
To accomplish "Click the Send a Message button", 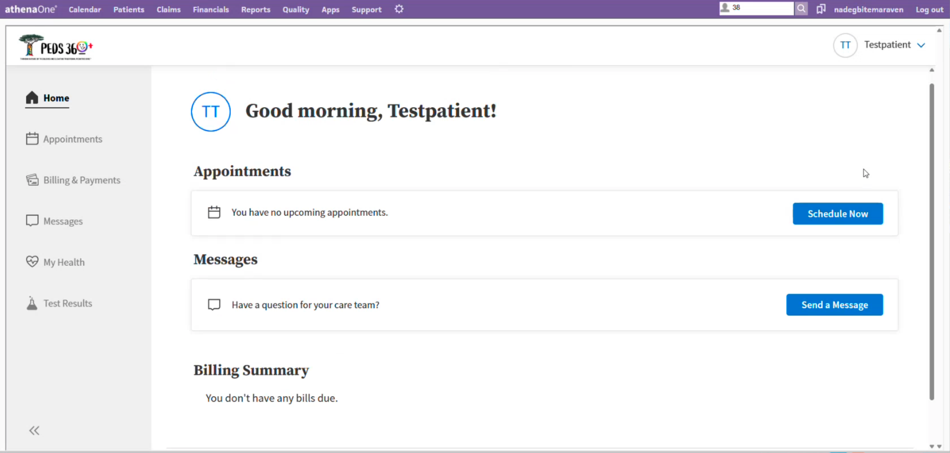I will [834, 305].
